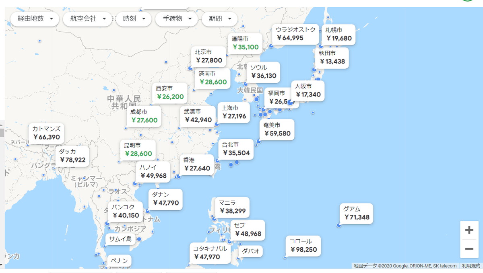
Task: Choose the 済南市 ¥28,600 destination
Action: pos(213,78)
